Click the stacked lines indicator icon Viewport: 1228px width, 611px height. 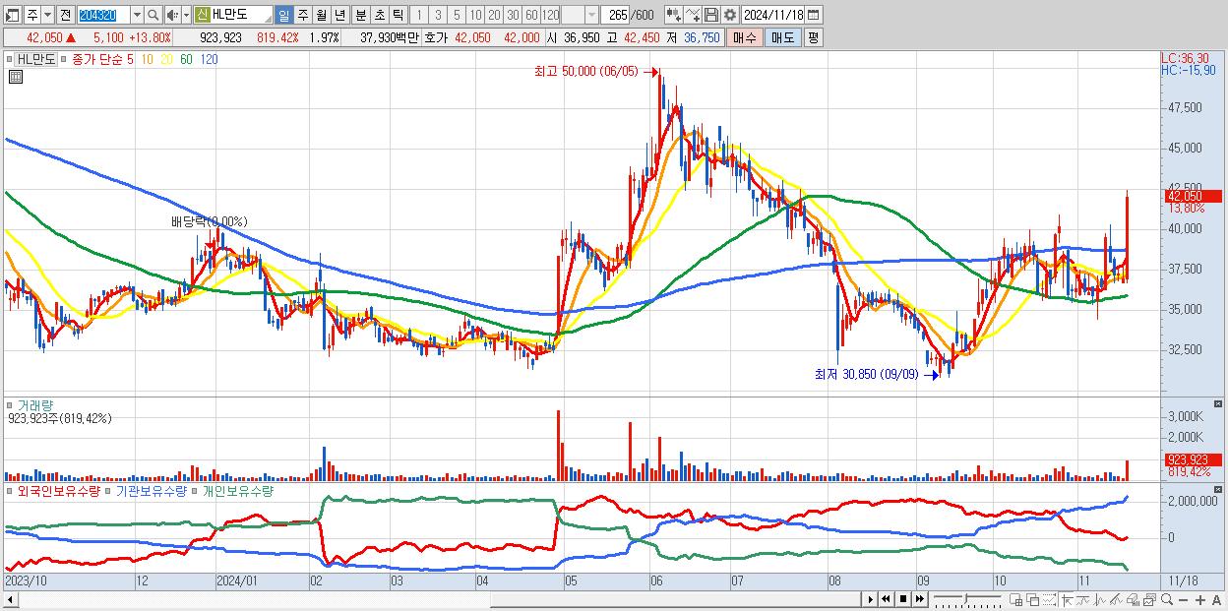point(1117,600)
